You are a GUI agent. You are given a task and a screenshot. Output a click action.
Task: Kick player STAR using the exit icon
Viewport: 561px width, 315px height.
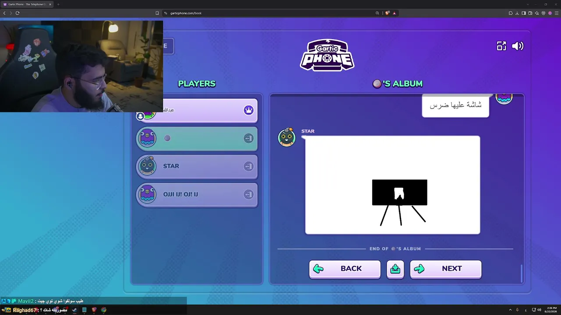coord(249,166)
